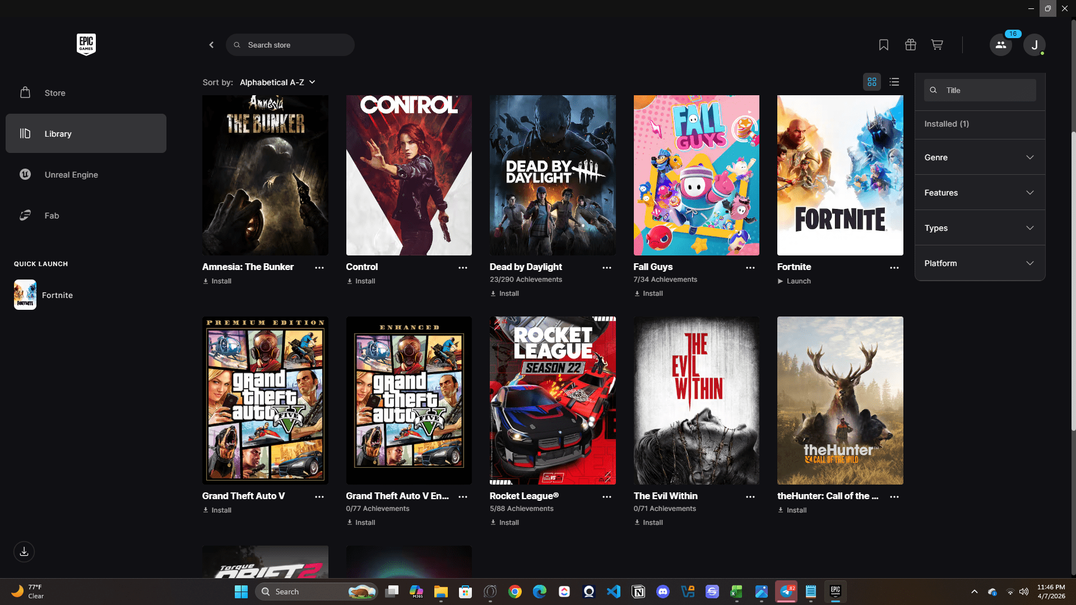
Task: Expand the Genre filter section
Action: tap(980, 157)
